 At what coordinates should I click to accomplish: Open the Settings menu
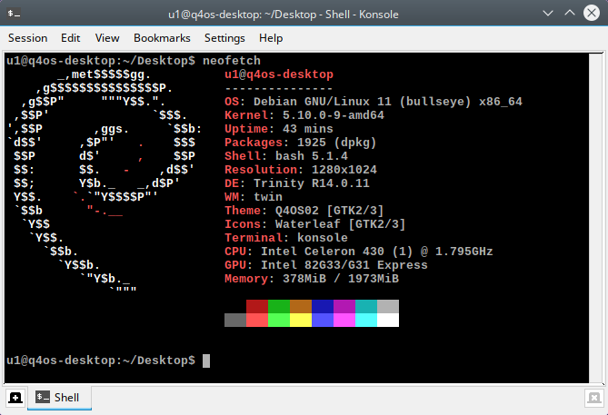224,38
